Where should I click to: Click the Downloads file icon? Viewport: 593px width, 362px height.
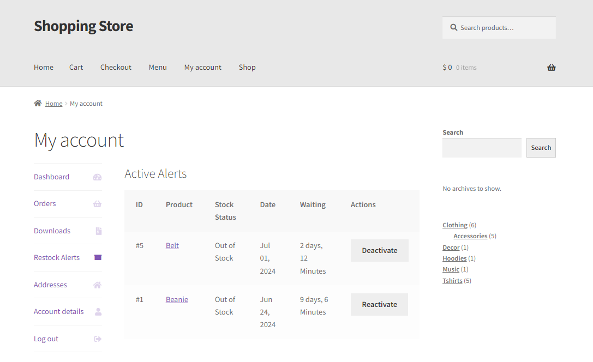pyautogui.click(x=98, y=231)
